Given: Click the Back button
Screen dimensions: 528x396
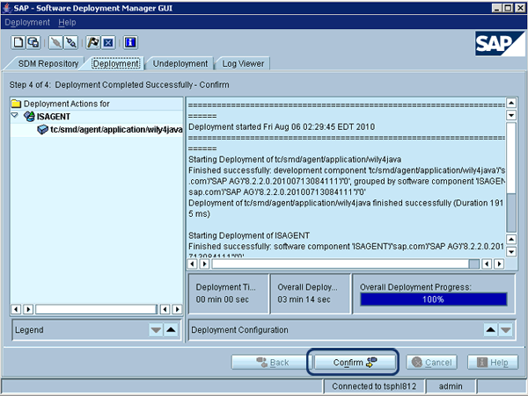Looking at the screenshot, I should (x=272, y=363).
